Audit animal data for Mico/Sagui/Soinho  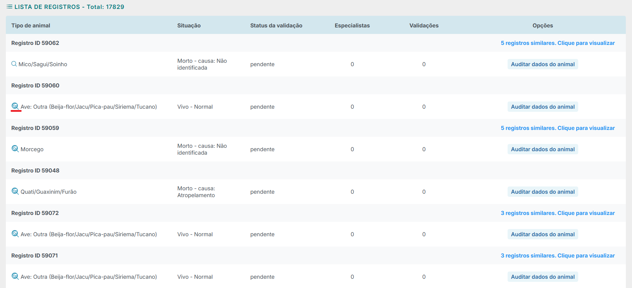coord(543,64)
